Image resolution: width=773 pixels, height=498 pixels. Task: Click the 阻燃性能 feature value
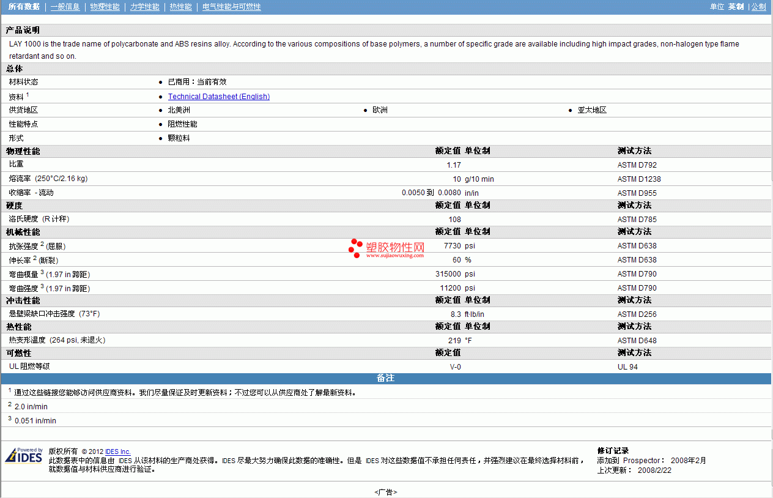tap(182, 124)
